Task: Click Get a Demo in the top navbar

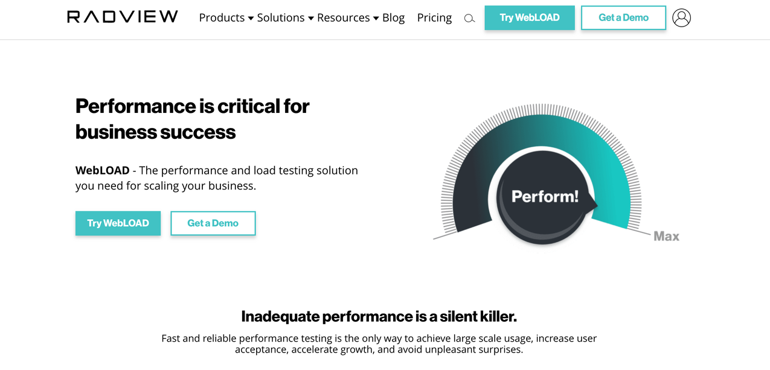Action: pos(623,18)
